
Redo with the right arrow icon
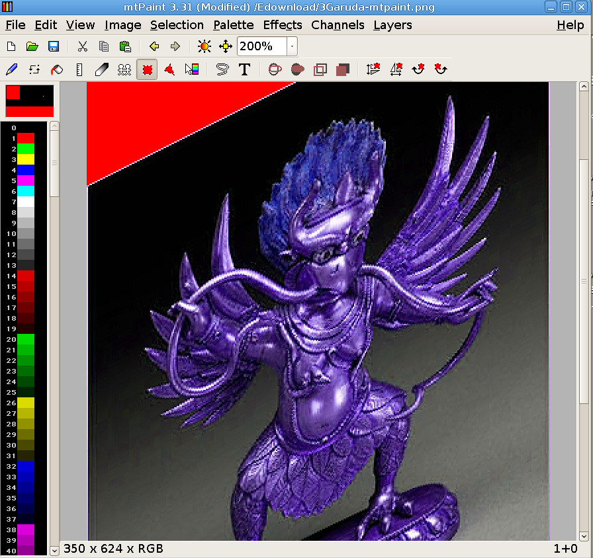click(175, 46)
